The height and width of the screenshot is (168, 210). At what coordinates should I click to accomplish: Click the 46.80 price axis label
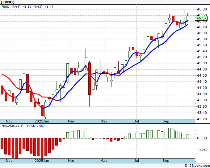(202, 9)
